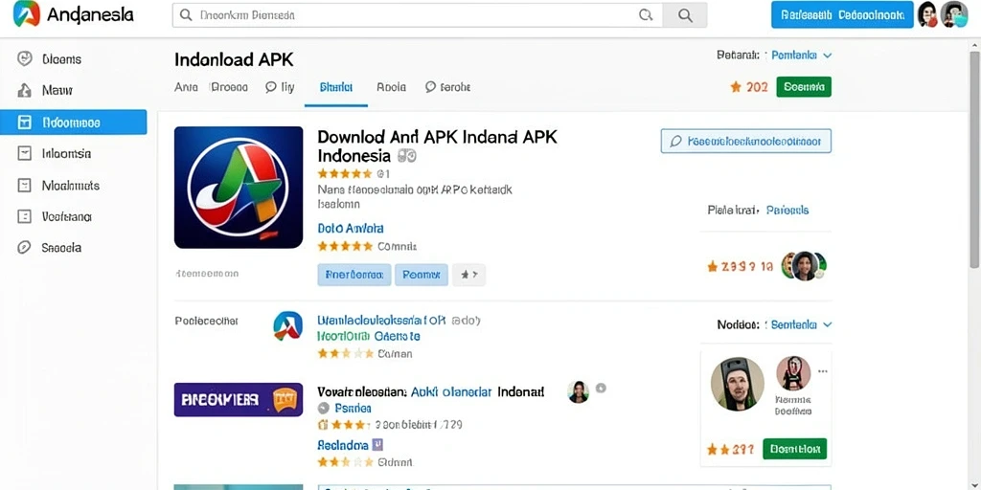Viewport: 981px width, 490px height.
Task: Open the Dloents sidebar item icon
Action: [24, 58]
